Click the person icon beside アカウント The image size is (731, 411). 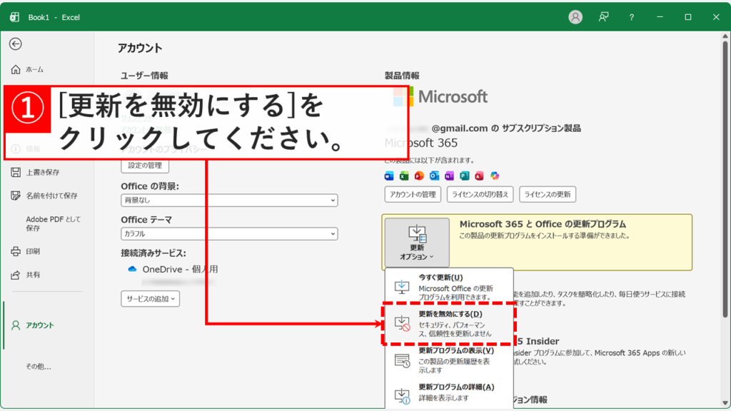tap(16, 325)
